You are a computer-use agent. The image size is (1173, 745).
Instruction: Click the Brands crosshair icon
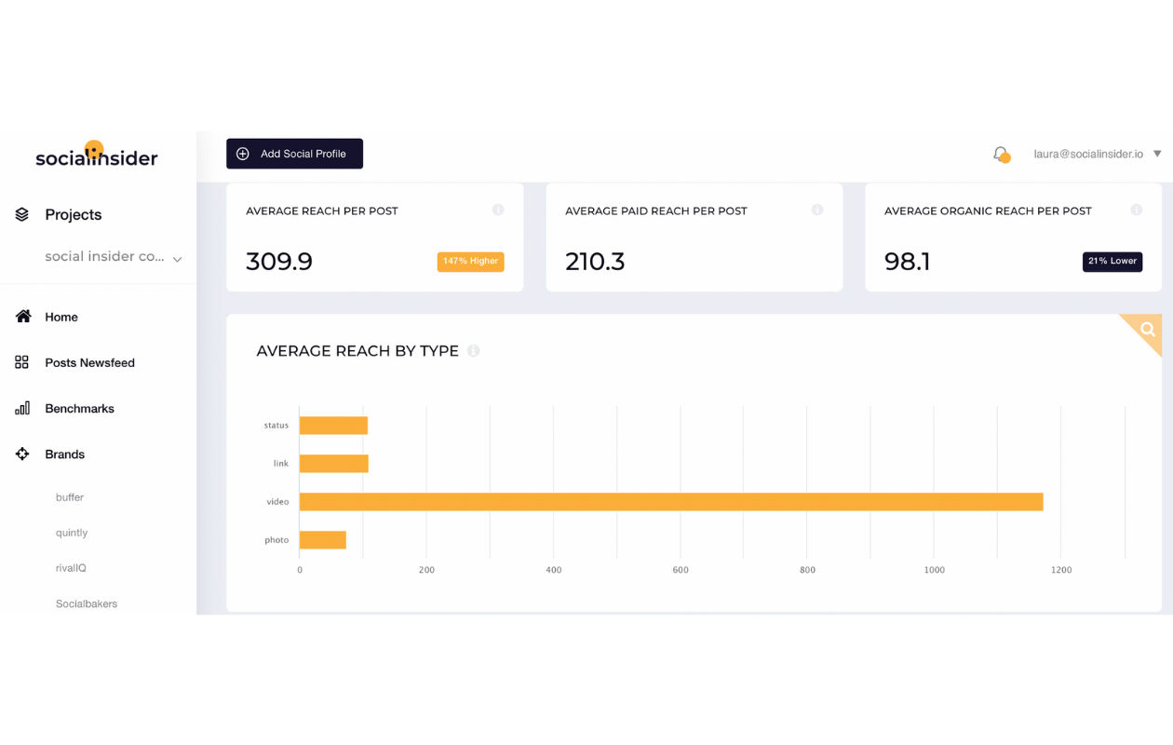click(22, 454)
